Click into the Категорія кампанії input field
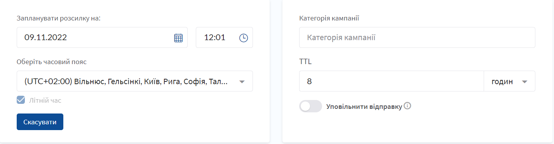This screenshot has height=144, width=554. coord(417,37)
